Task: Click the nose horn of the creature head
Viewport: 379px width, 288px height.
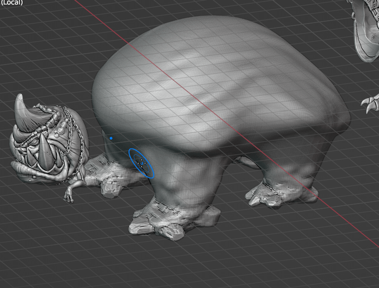Action: tap(45, 146)
